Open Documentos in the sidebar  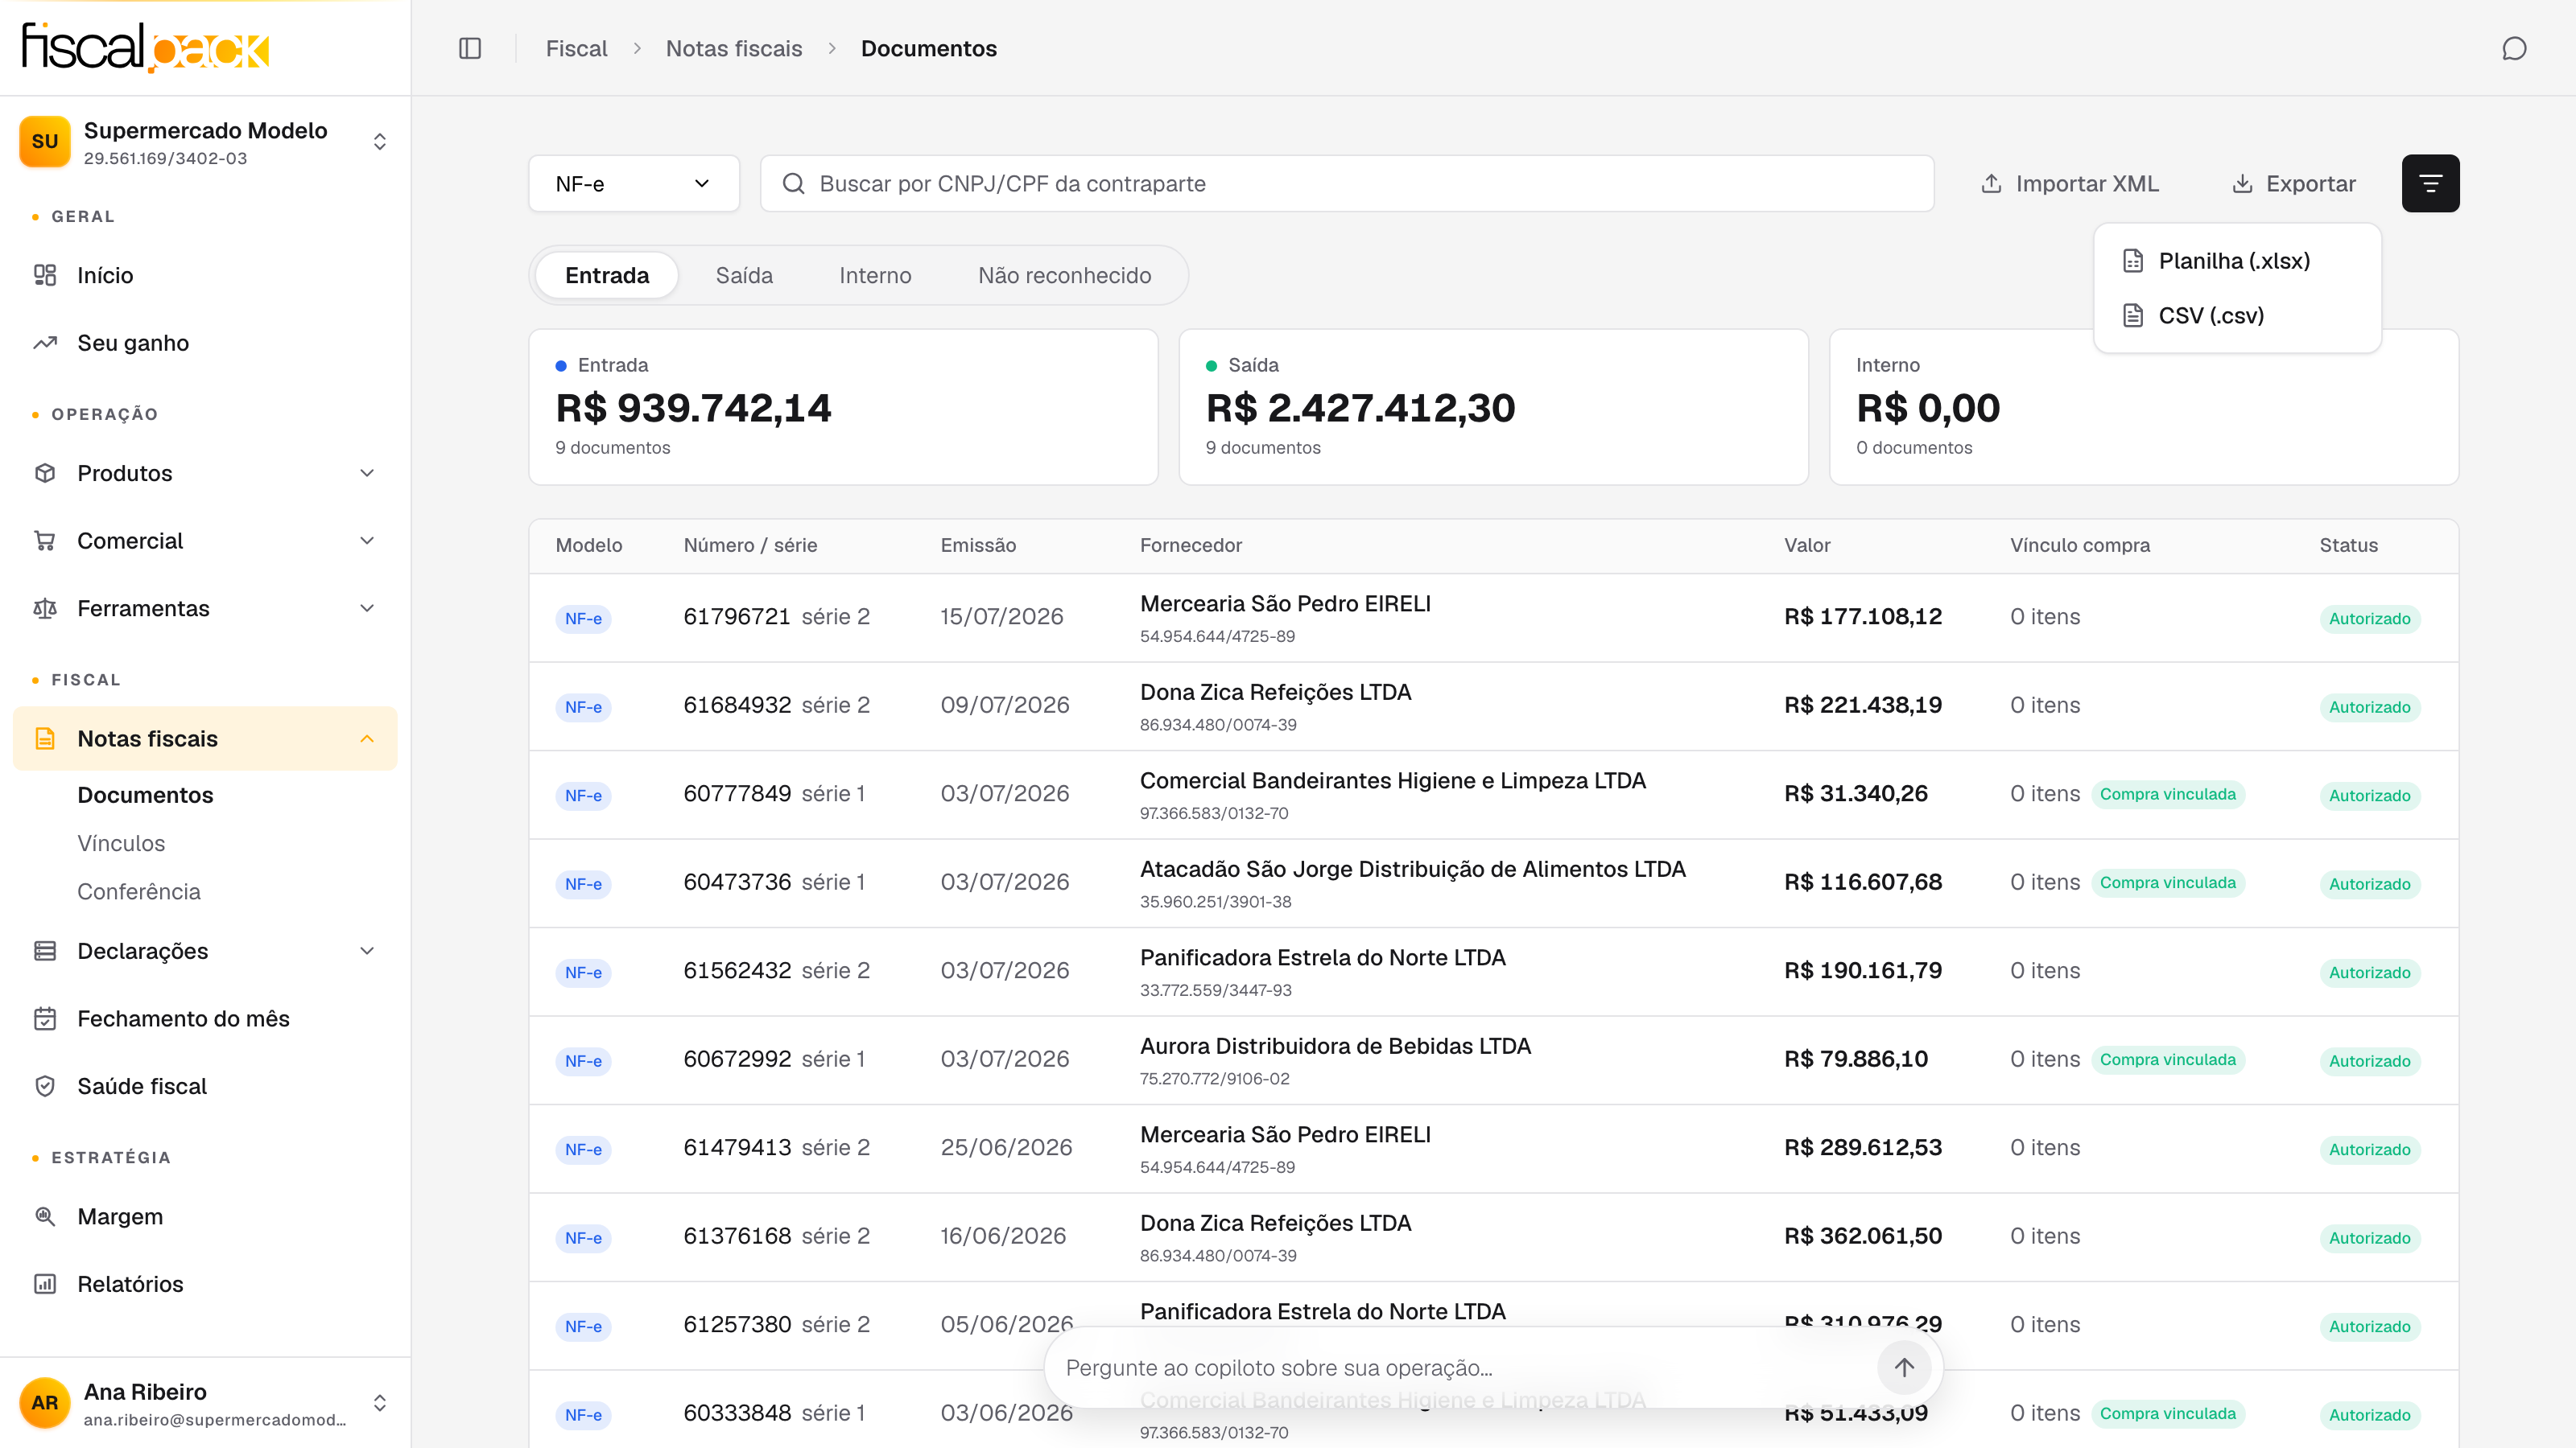pyautogui.click(x=145, y=795)
